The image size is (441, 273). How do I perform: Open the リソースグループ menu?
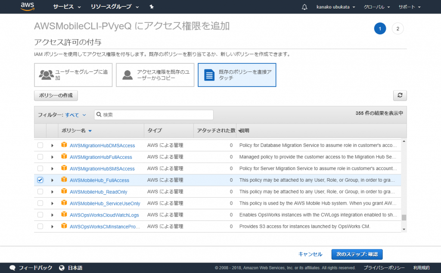pos(115,7)
